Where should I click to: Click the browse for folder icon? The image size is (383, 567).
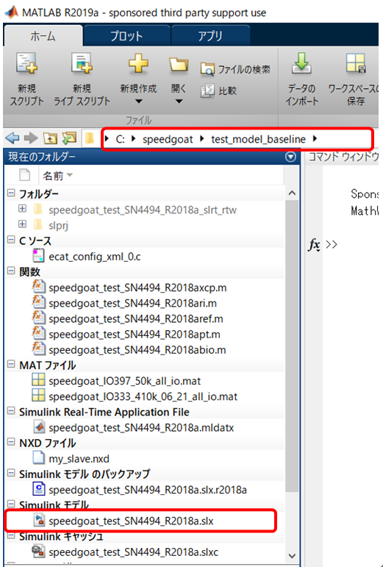(69, 138)
